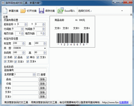134x106 pixels.
Task: Open a scheme with the 打开方案 folder icon
Action: (x=23, y=11)
